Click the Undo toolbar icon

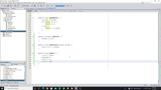(x=15, y=5)
